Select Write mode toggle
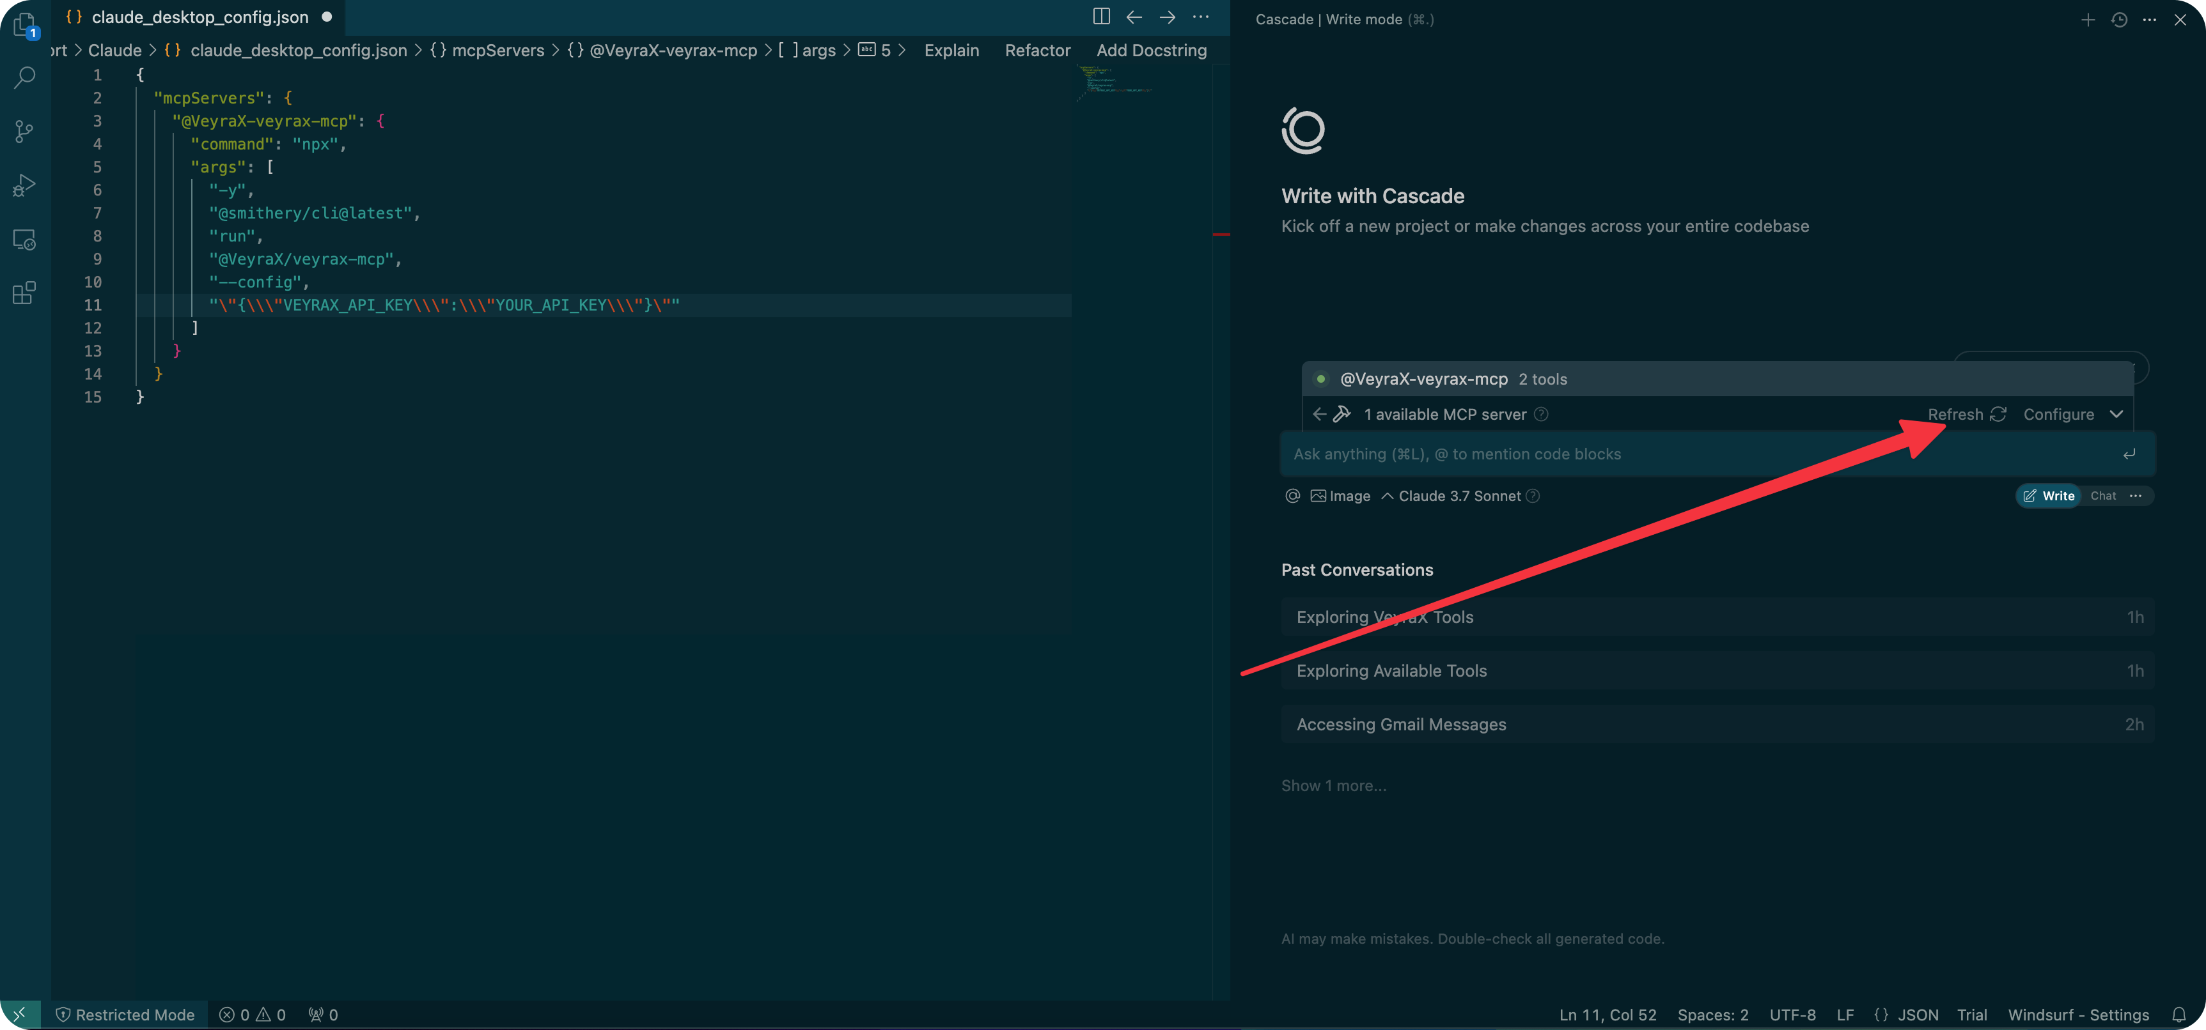 [2049, 496]
